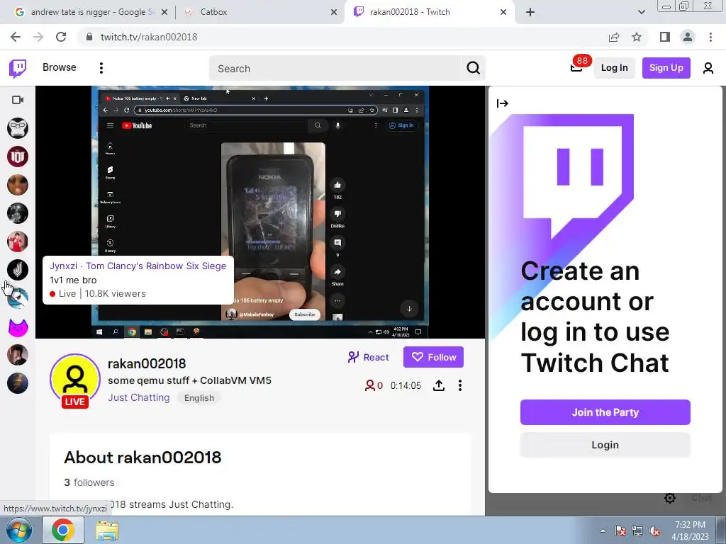Open the Jynxzi channel avatar in sidebar

18,270
